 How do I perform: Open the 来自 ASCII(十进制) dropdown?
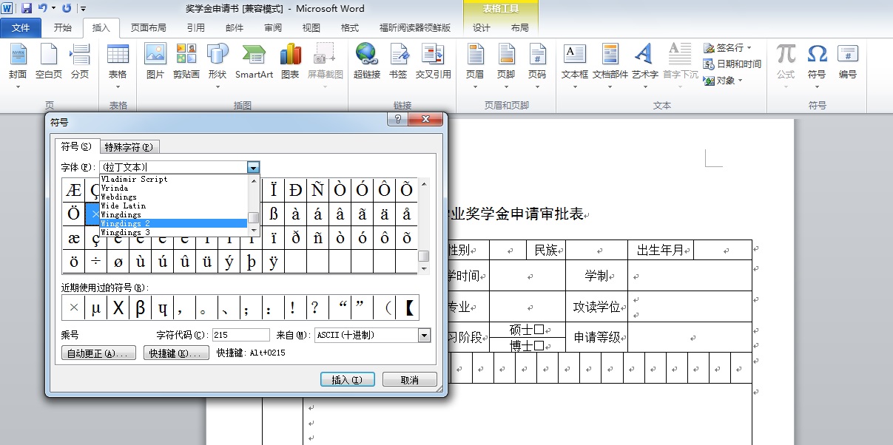[x=424, y=335]
